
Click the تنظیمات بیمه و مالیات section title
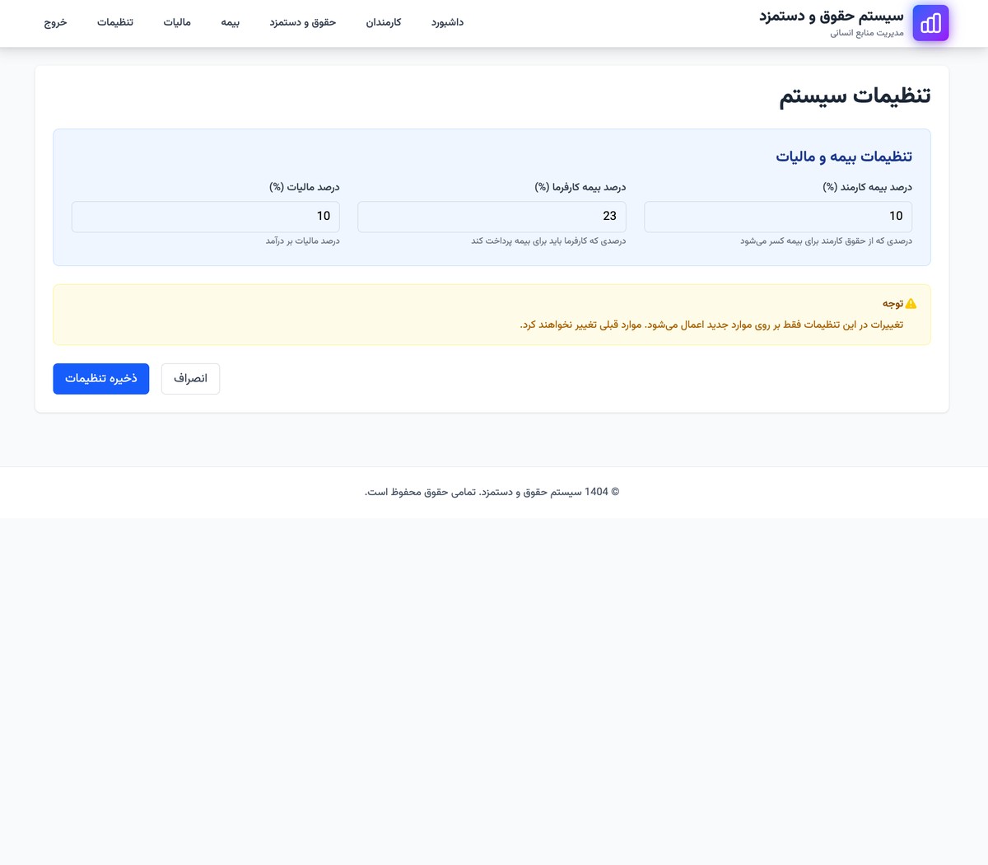point(843,157)
